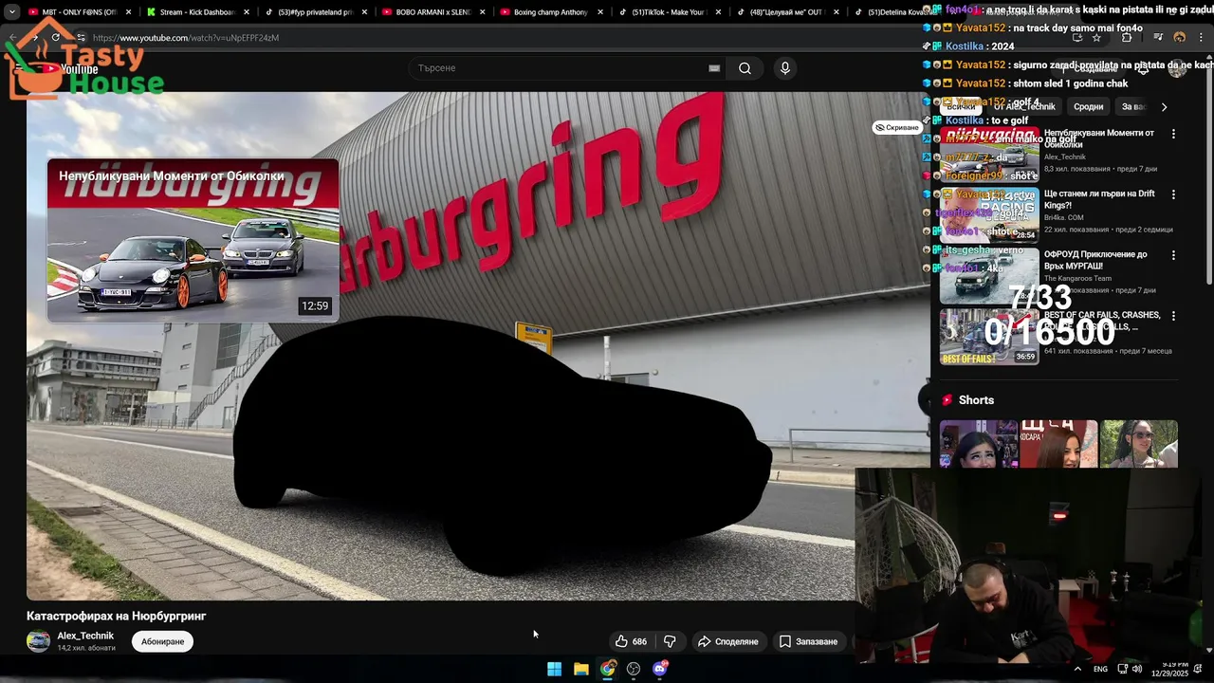Open Google Chrome from the taskbar
Screen dimensions: 1214x683
click(607, 669)
